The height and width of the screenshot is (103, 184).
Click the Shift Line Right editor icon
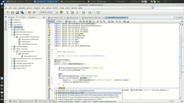coord(112,21)
